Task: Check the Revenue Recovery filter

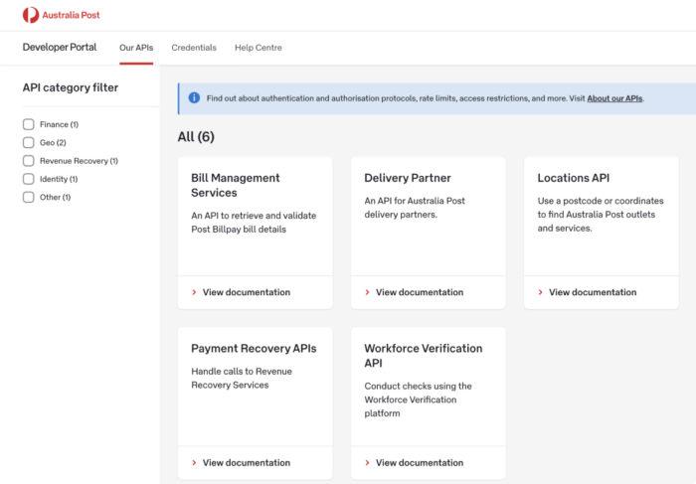Action: tap(29, 161)
